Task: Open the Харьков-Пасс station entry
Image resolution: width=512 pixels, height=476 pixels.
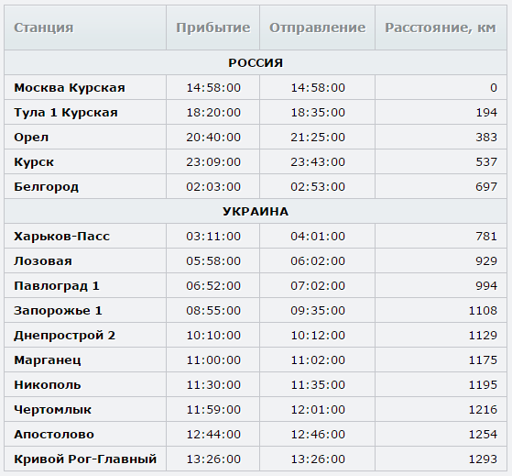Action: (x=61, y=236)
